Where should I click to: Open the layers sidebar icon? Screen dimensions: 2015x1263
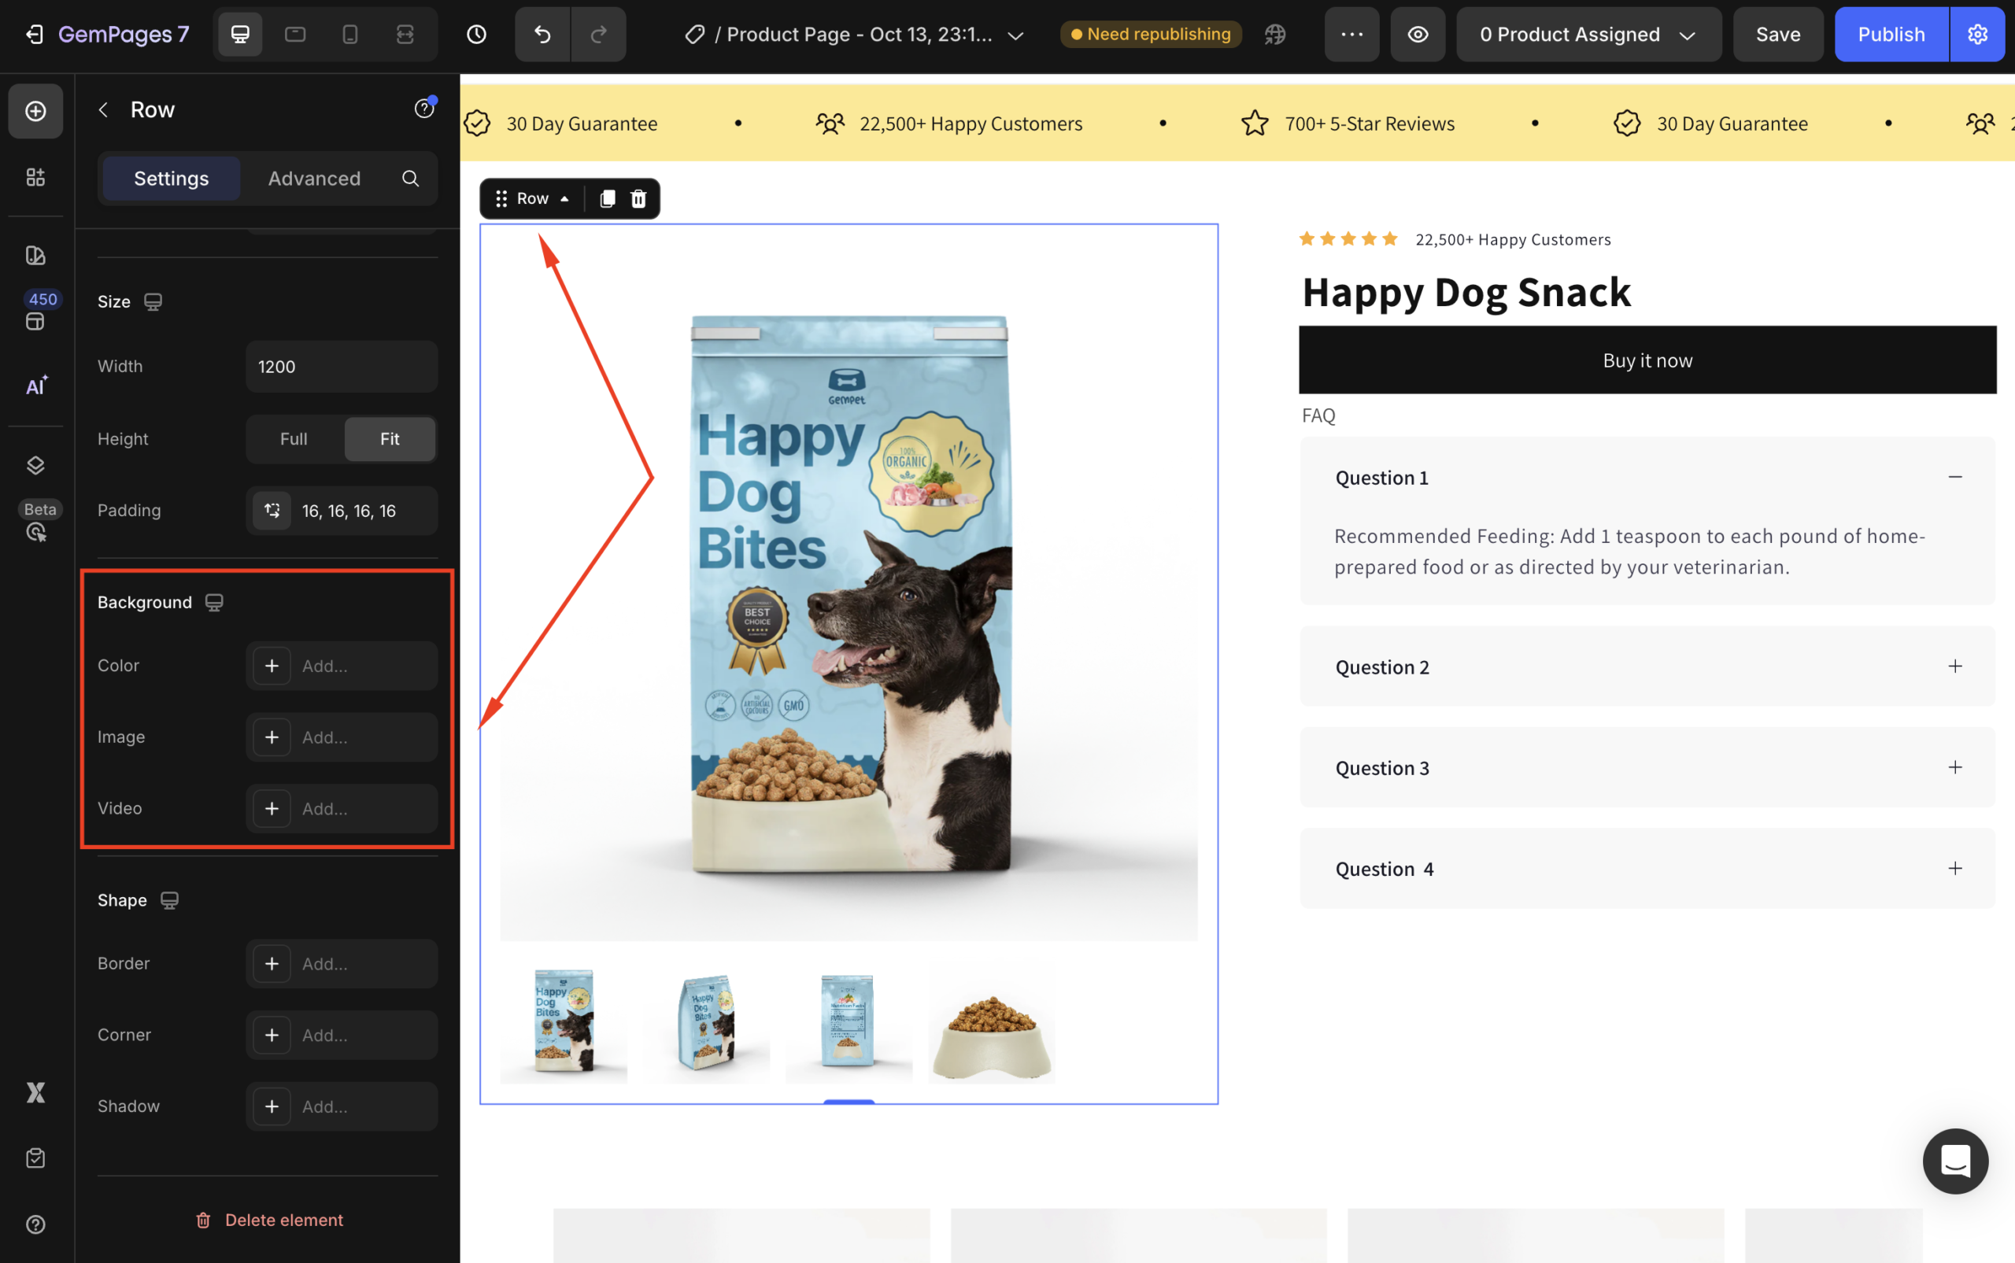tap(35, 465)
